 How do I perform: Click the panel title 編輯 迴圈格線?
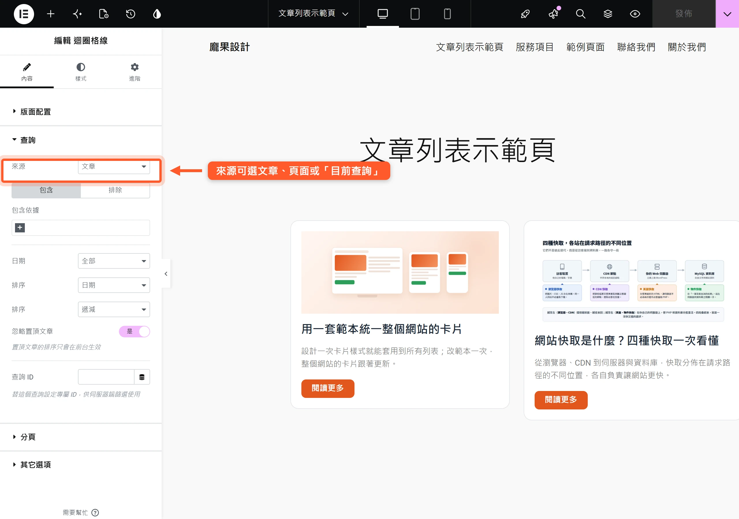[x=81, y=41]
